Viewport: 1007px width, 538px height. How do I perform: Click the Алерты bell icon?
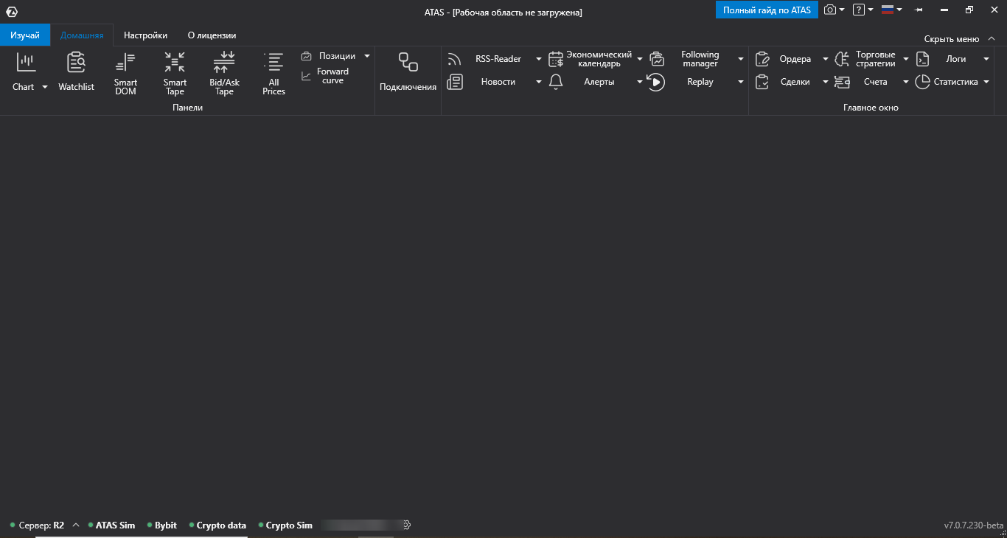click(556, 82)
